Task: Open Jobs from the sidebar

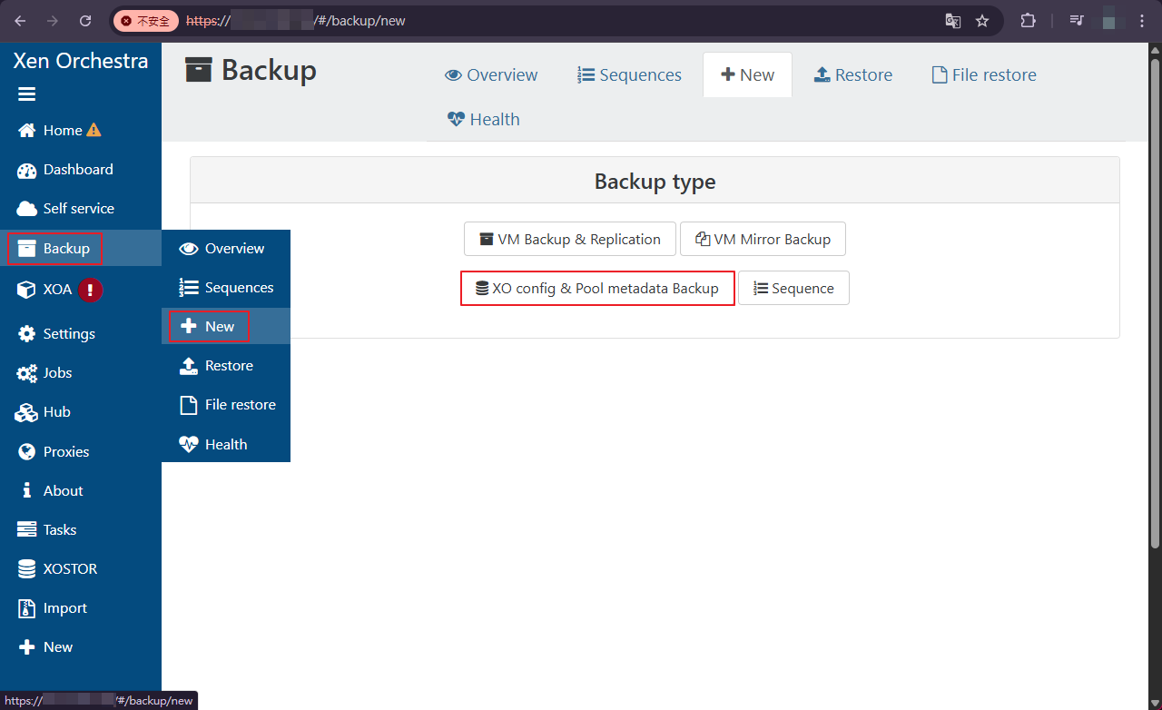Action: click(44, 373)
